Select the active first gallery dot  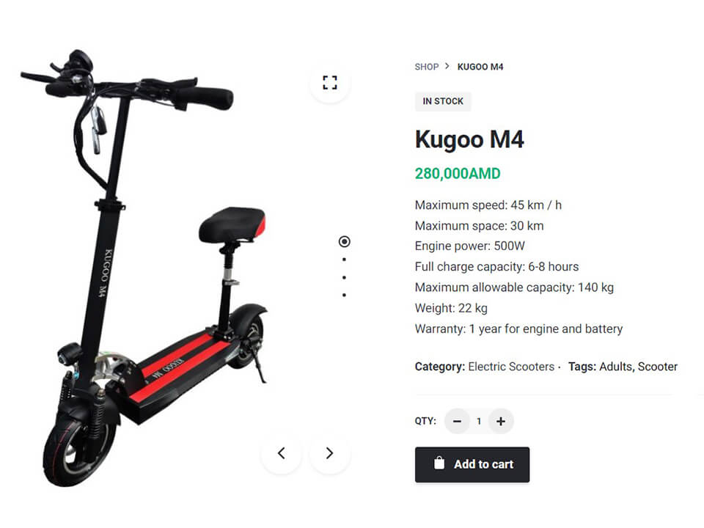pos(345,241)
